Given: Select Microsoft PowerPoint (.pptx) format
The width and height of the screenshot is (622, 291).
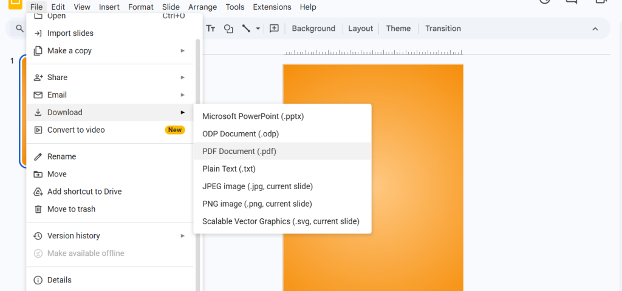Looking at the screenshot, I should (253, 116).
